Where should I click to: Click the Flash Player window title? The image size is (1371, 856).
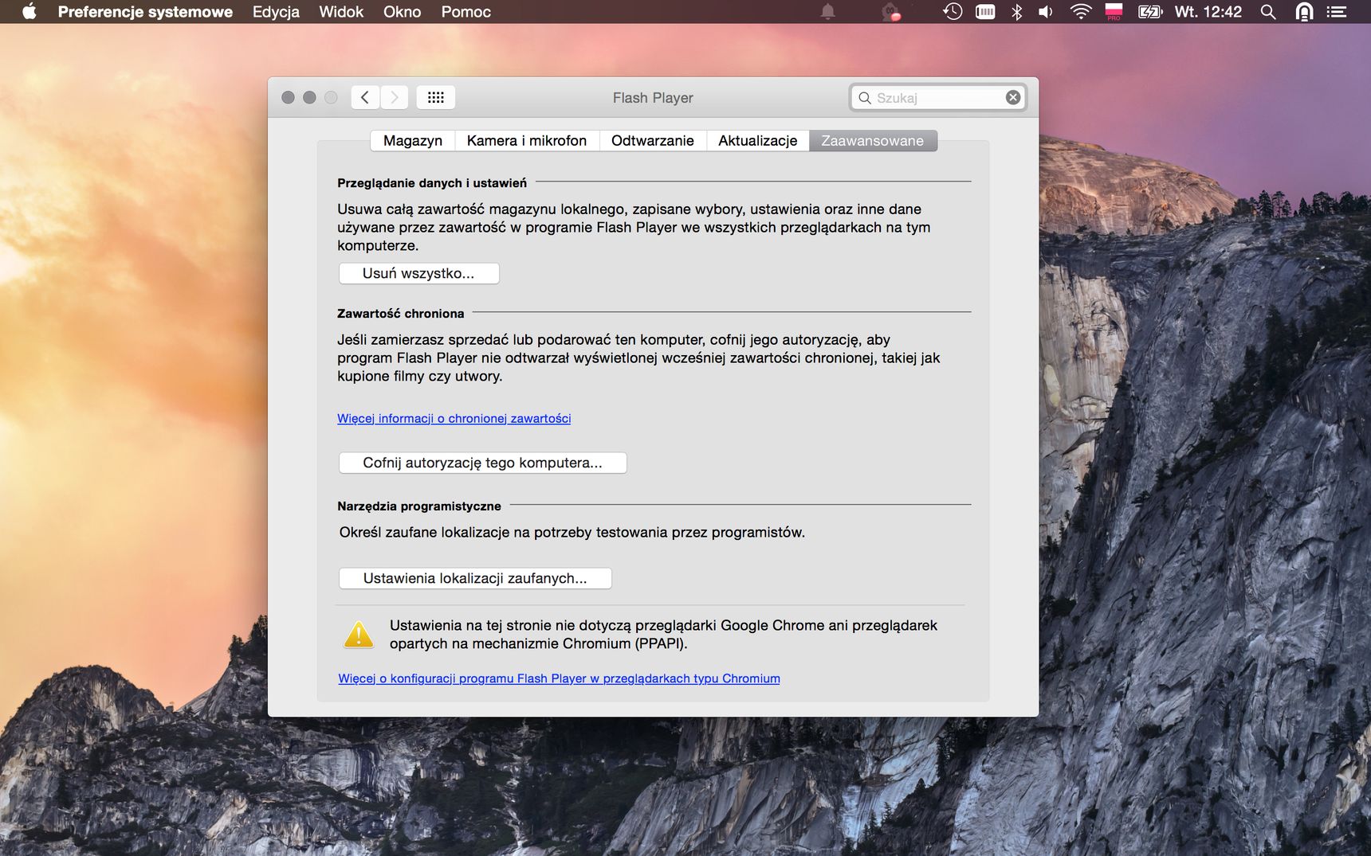click(x=653, y=98)
